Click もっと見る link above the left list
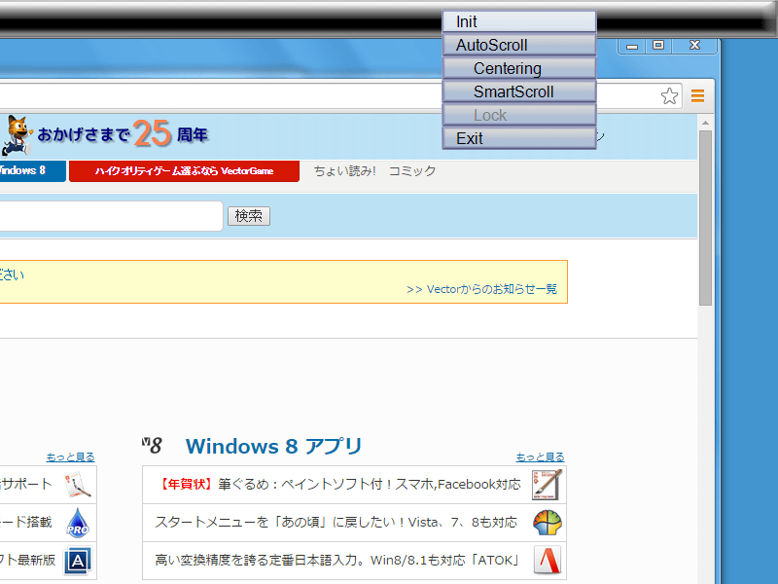The height and width of the screenshot is (584, 778). pyautogui.click(x=70, y=456)
